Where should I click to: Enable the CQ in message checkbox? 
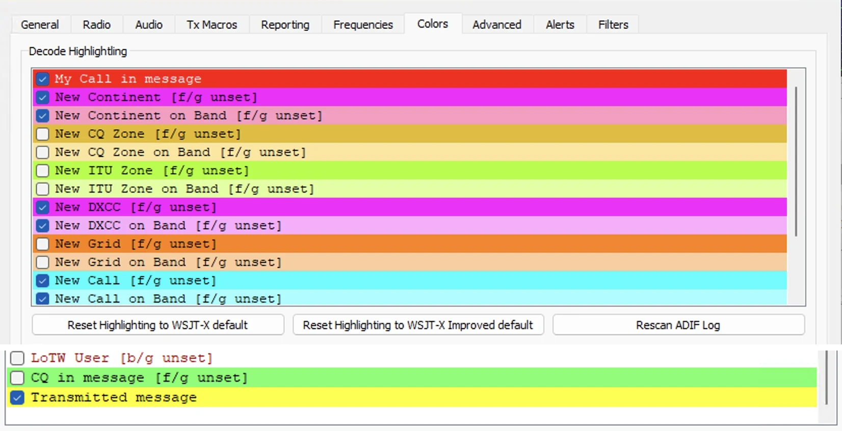(x=17, y=378)
